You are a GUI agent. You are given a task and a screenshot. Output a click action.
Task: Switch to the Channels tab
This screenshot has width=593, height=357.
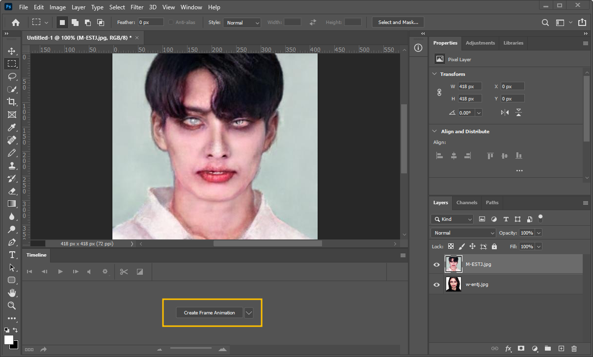coord(466,203)
